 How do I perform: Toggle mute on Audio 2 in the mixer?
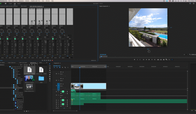[x=7, y=39]
